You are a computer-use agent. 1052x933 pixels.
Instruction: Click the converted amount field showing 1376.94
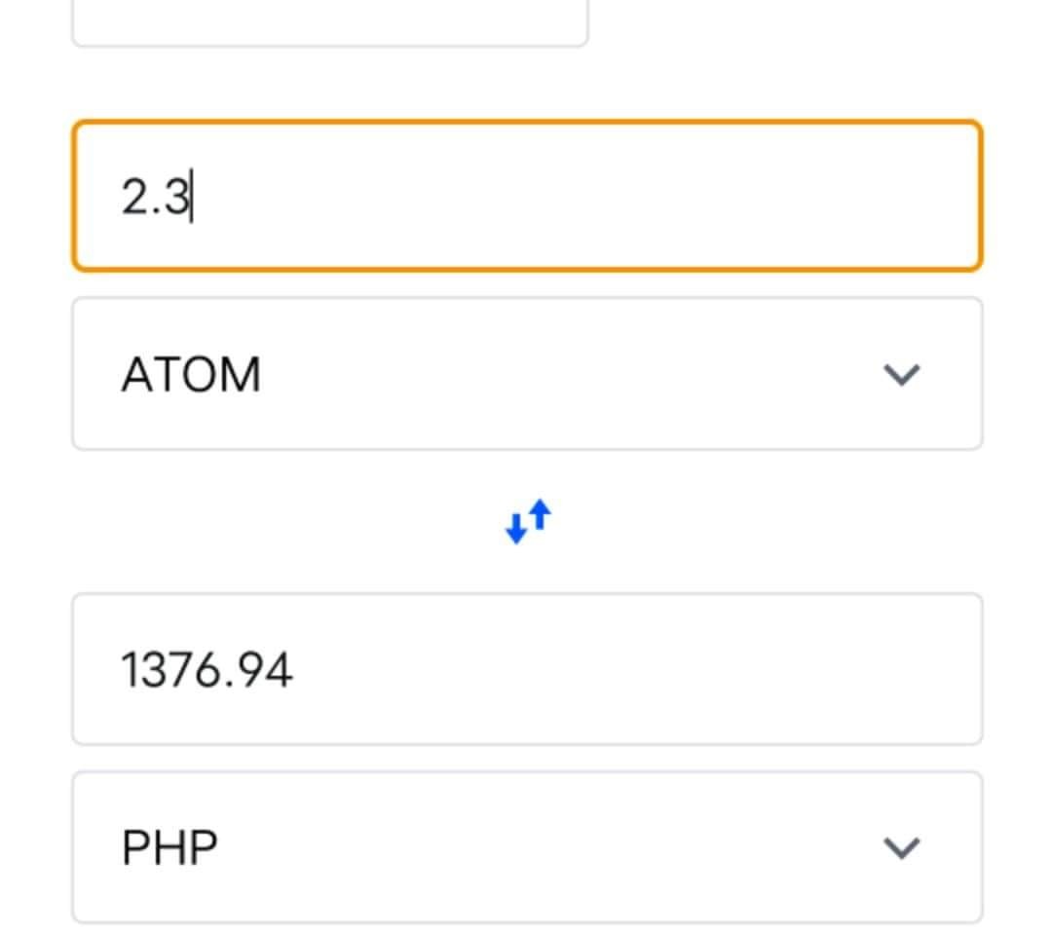tap(527, 669)
